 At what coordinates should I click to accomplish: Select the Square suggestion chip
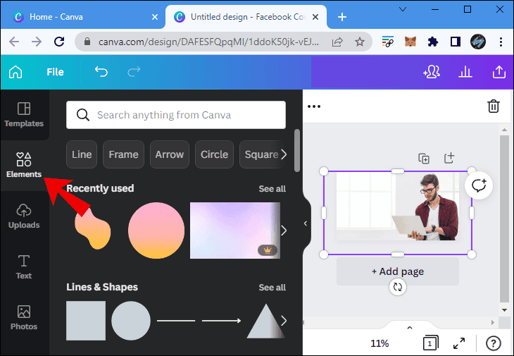[x=261, y=154]
